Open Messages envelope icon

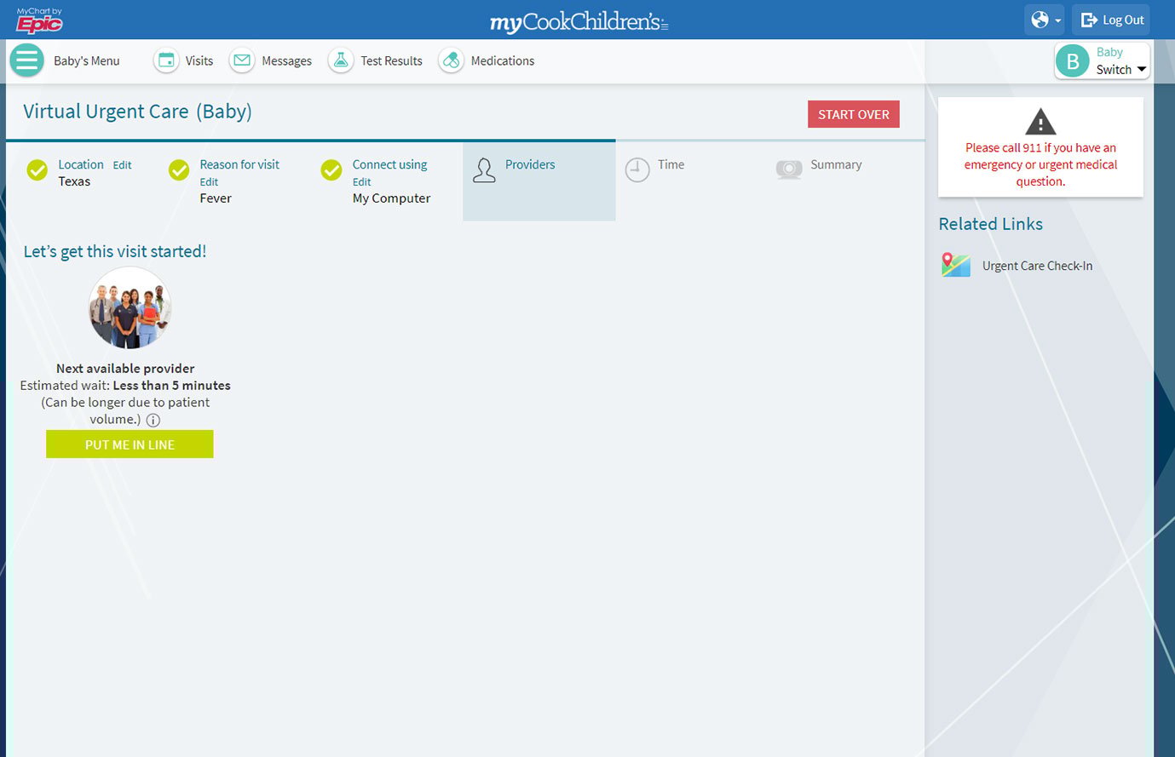point(242,60)
